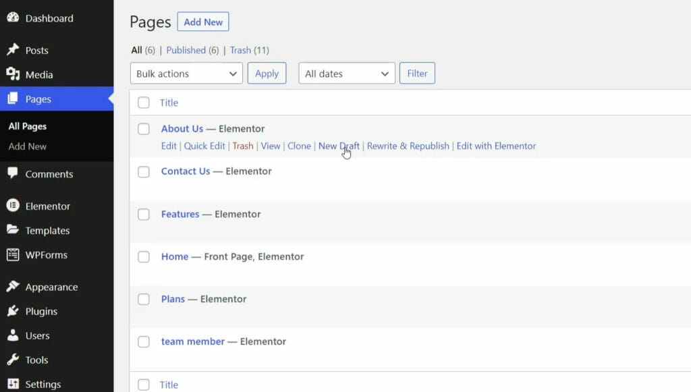Click Edit with Elementor for About Us
The width and height of the screenshot is (691, 392).
[x=496, y=146]
